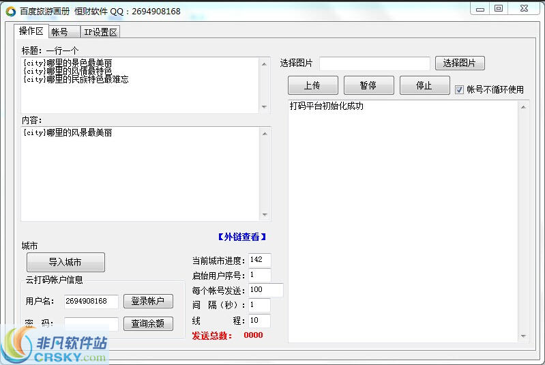The image size is (545, 365).
Task: Focus the 密码 input field
Action: click(x=91, y=324)
